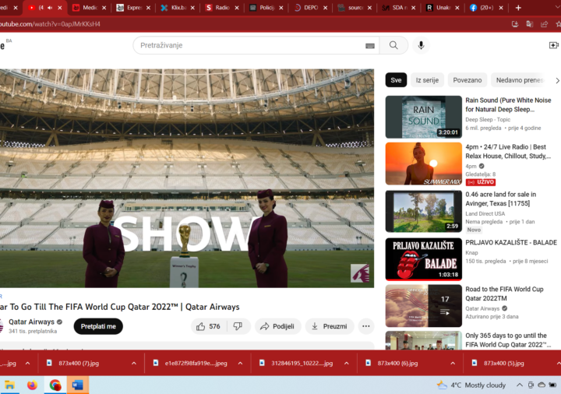Like the video with thumbs up
This screenshot has width=561, height=394.
[x=208, y=326]
